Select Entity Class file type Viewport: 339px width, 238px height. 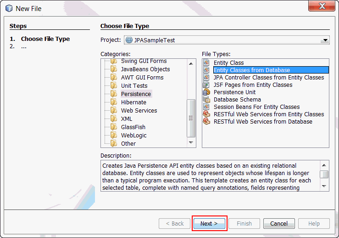[228, 63]
